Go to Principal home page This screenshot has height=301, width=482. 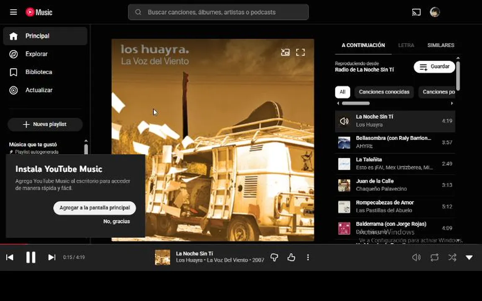tap(45, 36)
